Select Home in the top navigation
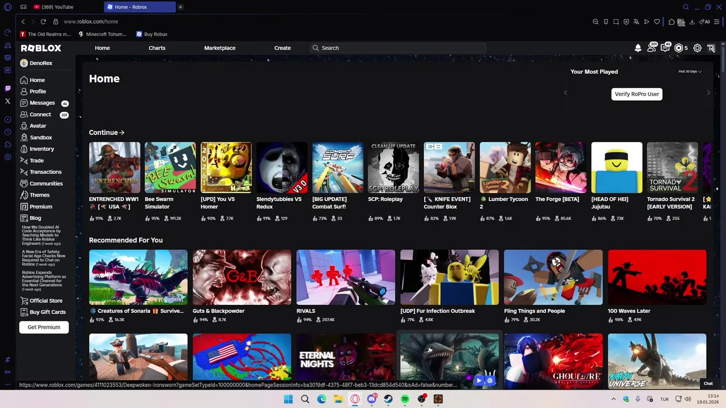This screenshot has height=408, width=726. (x=102, y=48)
